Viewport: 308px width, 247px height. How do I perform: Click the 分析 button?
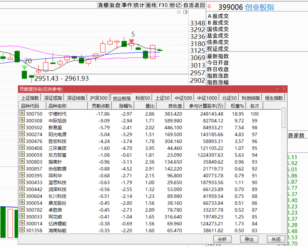click(x=222, y=239)
